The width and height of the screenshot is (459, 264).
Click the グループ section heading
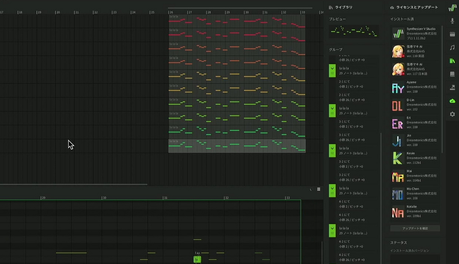(x=336, y=50)
